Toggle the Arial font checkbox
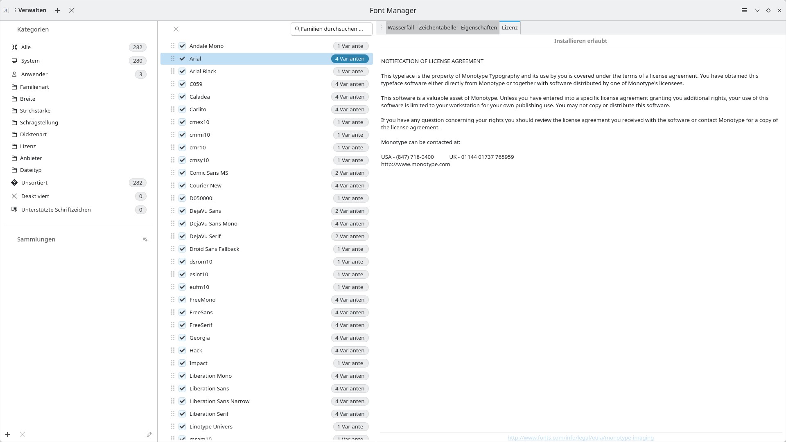Screen dimensions: 786x442 coord(182,59)
